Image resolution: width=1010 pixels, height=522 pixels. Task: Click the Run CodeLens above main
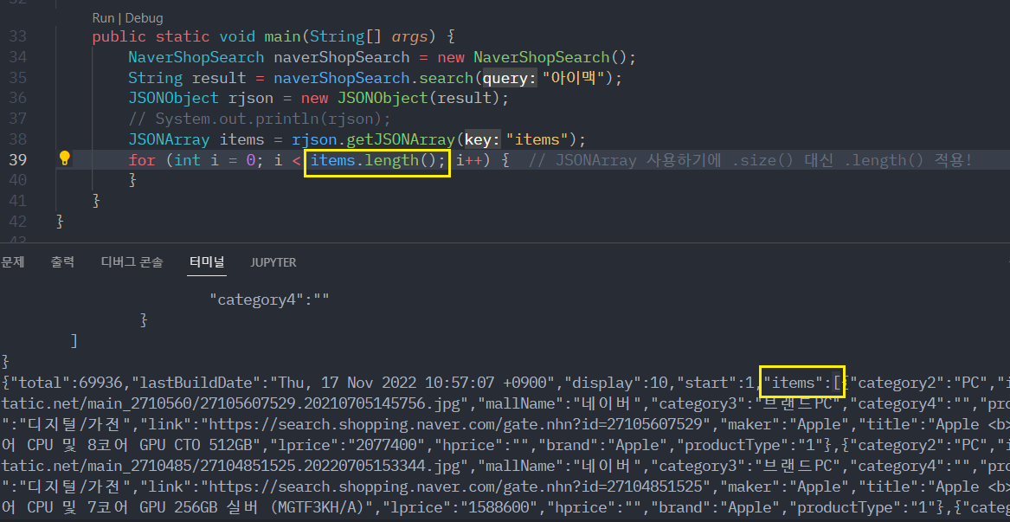coord(102,18)
